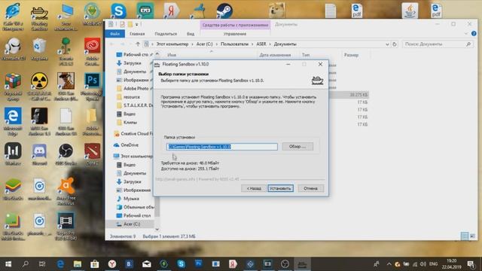Sort by the Размер column header

coord(351,55)
